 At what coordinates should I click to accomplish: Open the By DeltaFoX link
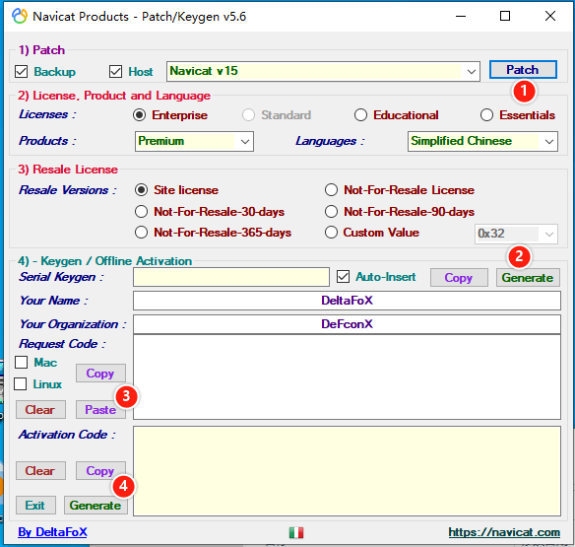click(52, 532)
